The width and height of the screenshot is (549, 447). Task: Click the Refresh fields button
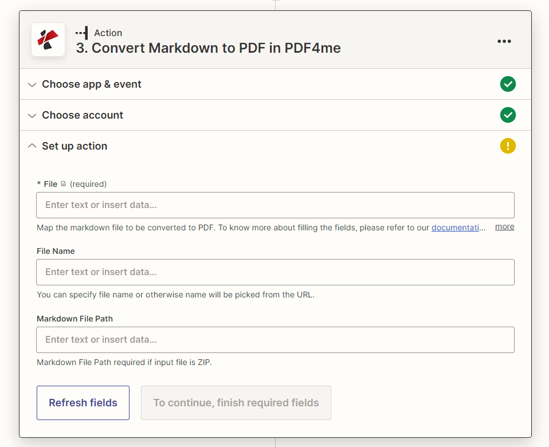tap(83, 402)
